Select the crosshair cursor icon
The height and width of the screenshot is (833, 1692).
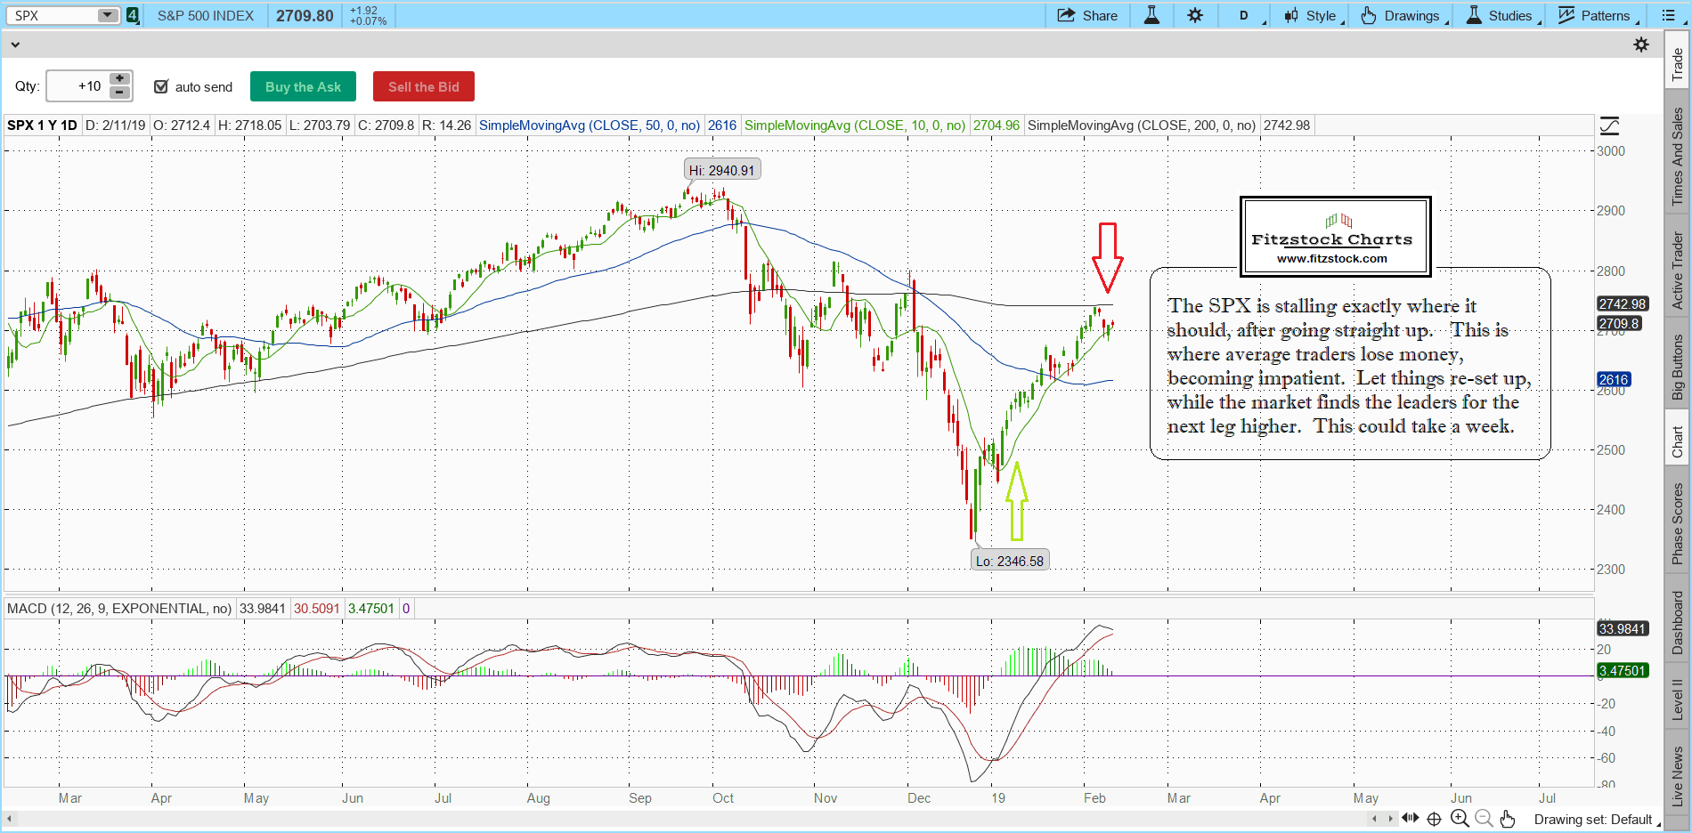(x=1434, y=819)
